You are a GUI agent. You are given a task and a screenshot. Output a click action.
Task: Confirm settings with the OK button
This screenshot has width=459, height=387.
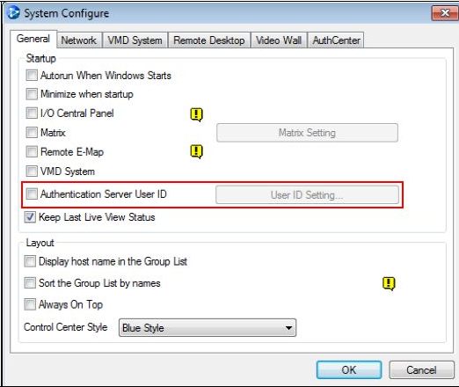(x=349, y=369)
